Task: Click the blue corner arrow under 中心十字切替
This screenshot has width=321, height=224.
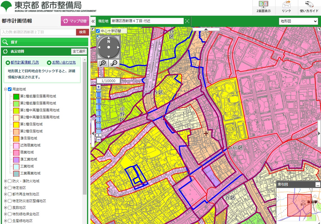Action: click(97, 36)
